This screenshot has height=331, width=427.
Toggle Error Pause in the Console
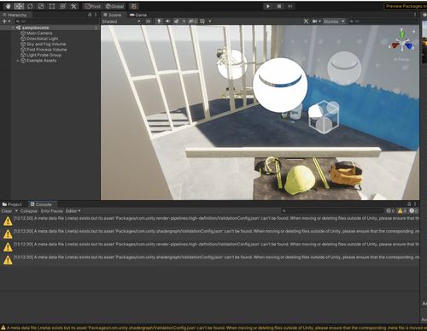tap(52, 211)
